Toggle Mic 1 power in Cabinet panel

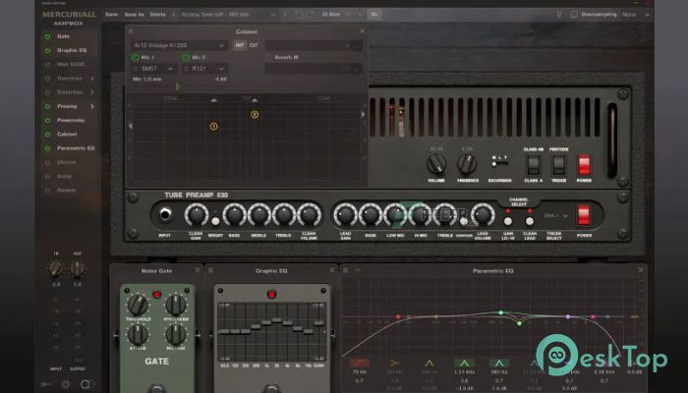pyautogui.click(x=136, y=57)
